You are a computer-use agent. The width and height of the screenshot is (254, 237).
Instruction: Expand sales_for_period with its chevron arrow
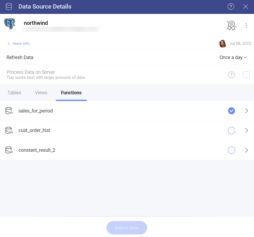tap(247, 111)
